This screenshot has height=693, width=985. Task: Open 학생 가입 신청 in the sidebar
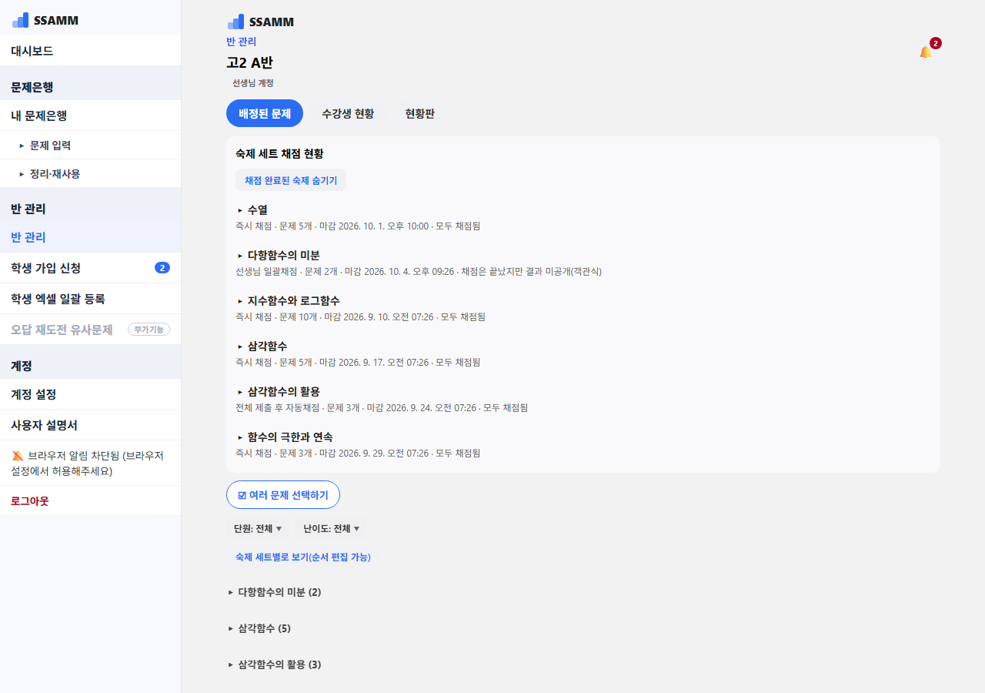(x=90, y=268)
